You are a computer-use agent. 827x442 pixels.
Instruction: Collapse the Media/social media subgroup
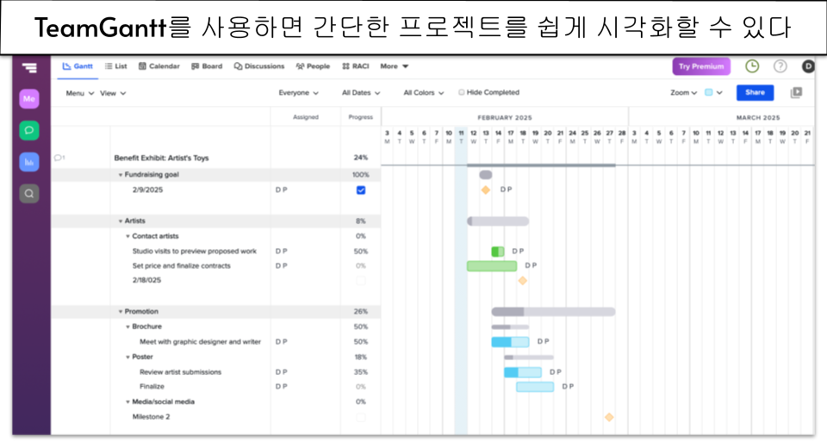coord(127,402)
